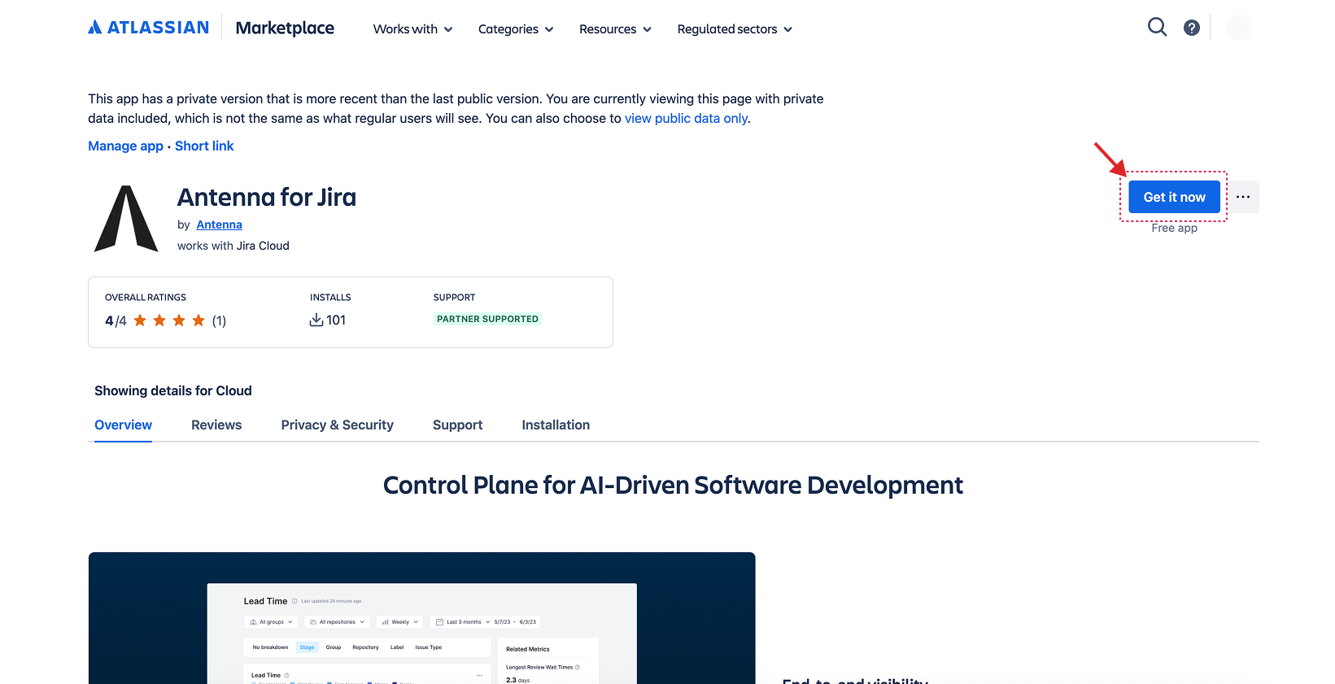The height and width of the screenshot is (684, 1335).
Task: Click the Marketplace home link
Action: tap(285, 28)
